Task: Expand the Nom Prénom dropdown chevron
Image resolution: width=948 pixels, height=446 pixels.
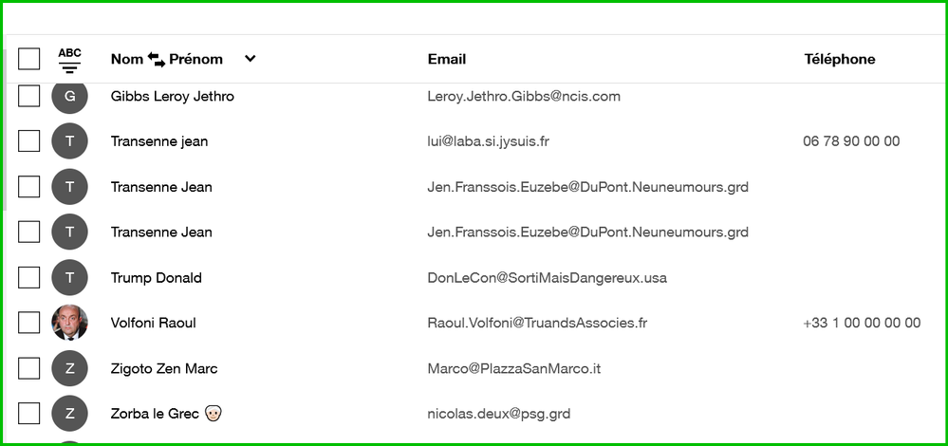Action: pyautogui.click(x=250, y=59)
